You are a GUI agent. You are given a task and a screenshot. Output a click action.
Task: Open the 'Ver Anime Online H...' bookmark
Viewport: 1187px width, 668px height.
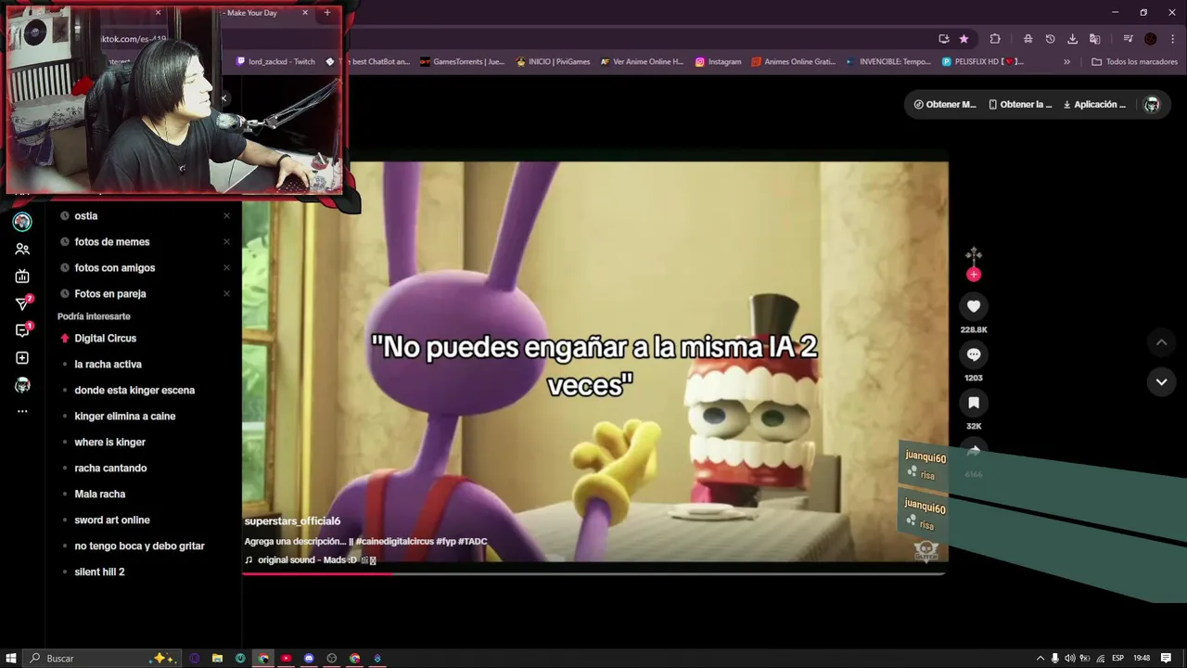click(642, 62)
